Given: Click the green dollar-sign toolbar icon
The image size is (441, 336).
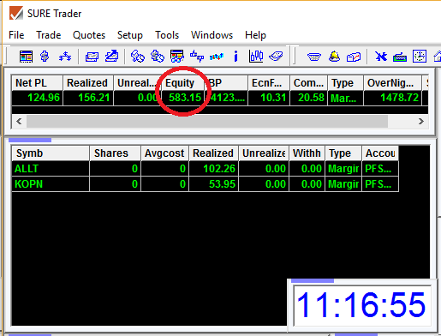Looking at the screenshot, I should pyautogui.click(x=45, y=57).
